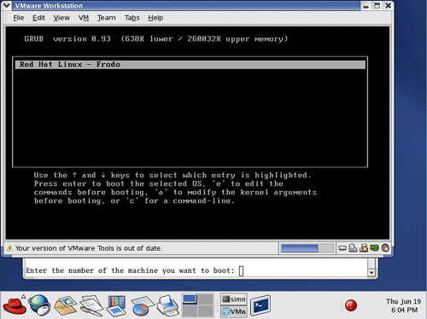Maximize the VMware Workstation window
Image resolution: width=427 pixels, height=319 pixels.
(x=377, y=6)
